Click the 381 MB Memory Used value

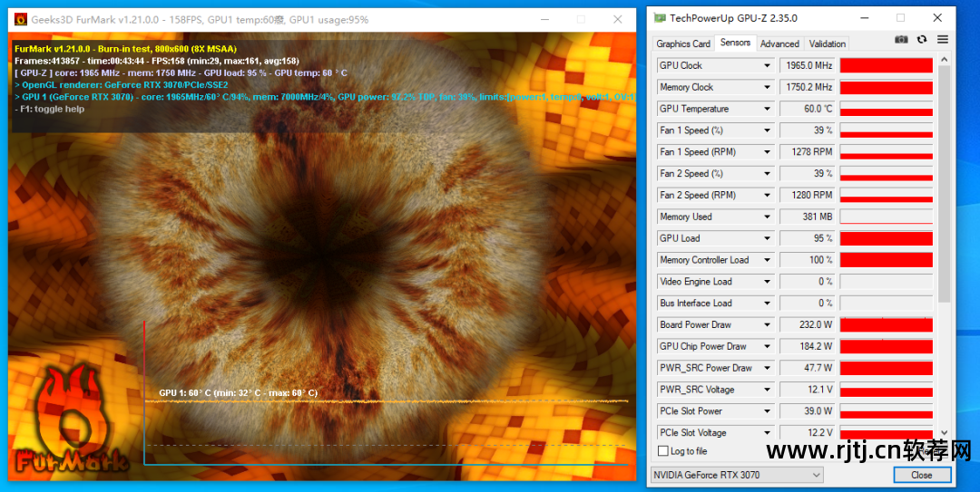(807, 217)
